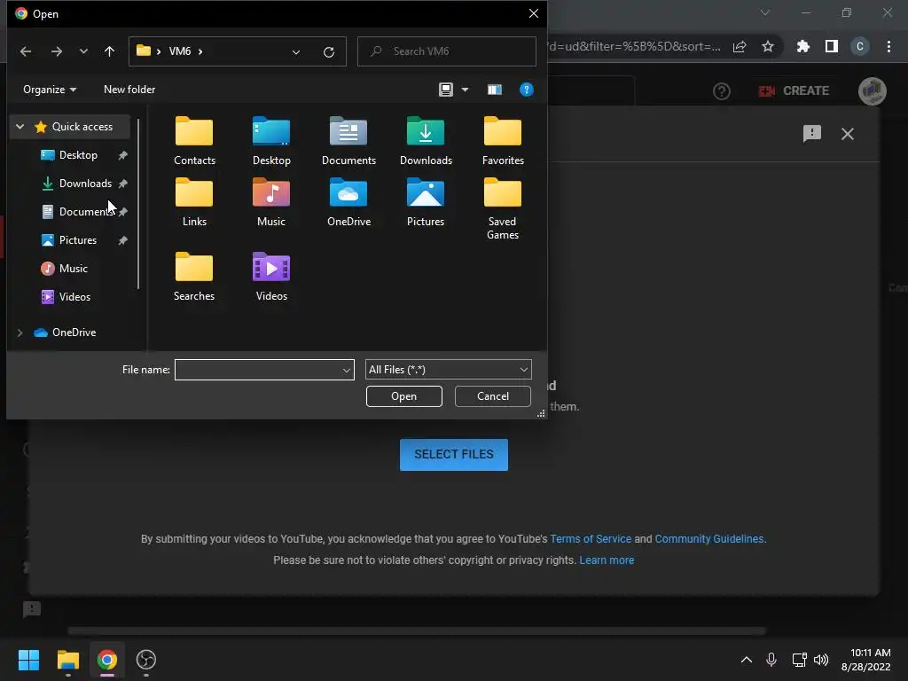Click the Search VM6 box
Screen dimensions: 908x681
[x=447, y=51]
